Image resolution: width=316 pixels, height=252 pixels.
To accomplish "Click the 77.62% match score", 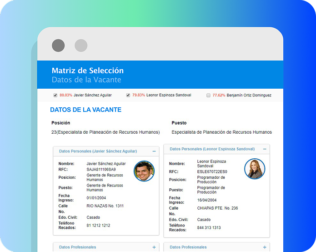I will (219, 96).
